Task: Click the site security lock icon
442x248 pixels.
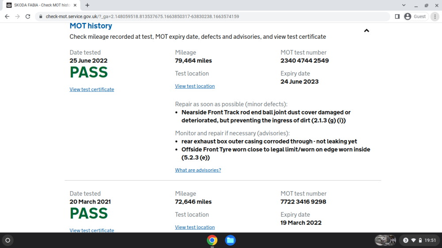Action: pyautogui.click(x=41, y=17)
